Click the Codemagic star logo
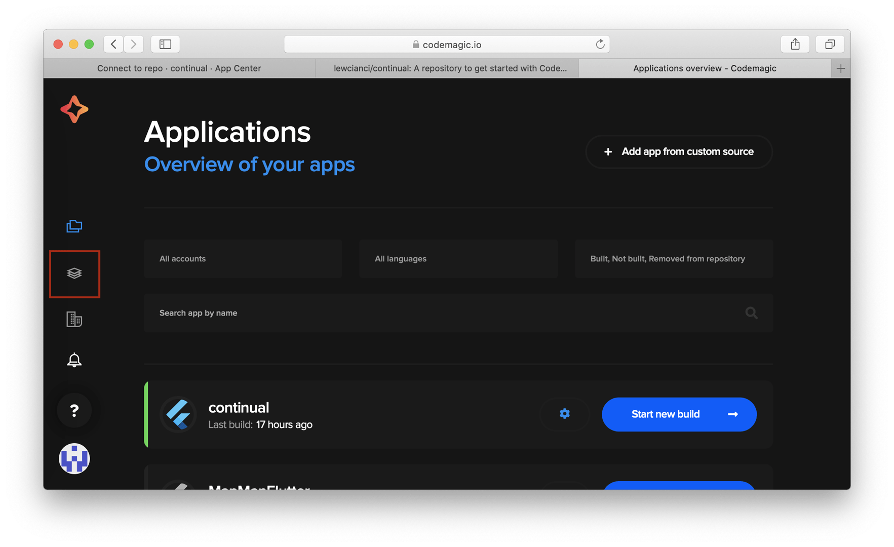 tap(74, 109)
